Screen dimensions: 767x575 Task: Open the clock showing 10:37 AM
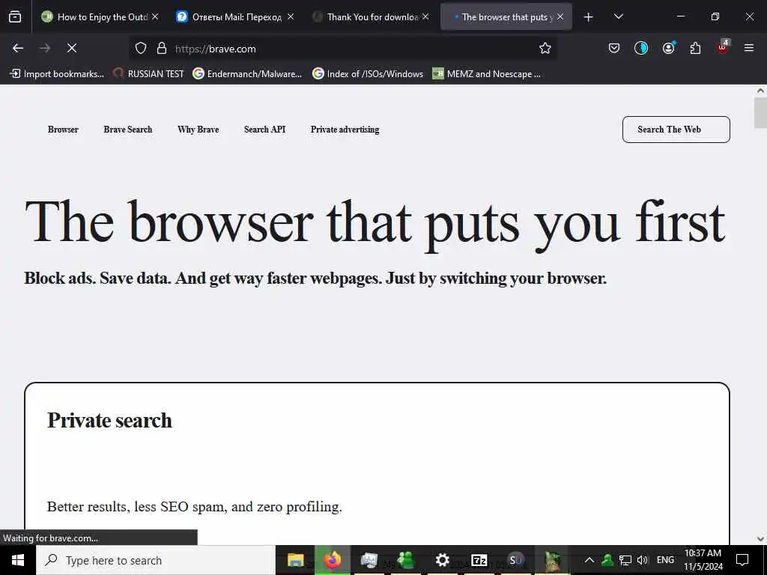pos(703,560)
